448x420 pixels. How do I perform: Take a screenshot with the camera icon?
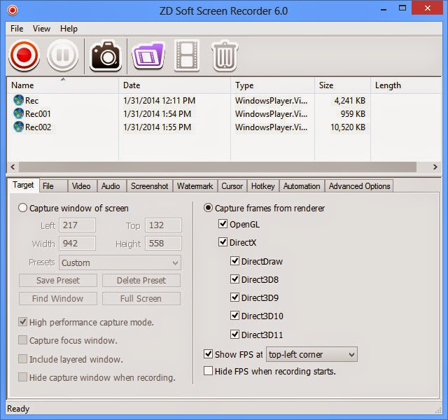[x=106, y=56]
